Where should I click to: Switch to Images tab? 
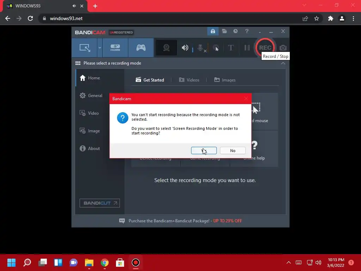[225, 80]
